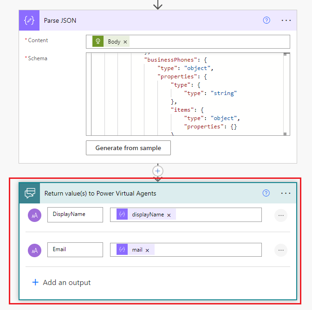Screen dimensions: 312x310
Task: Click Return value(s) to Power Virtual Agents icon
Action: [x=30, y=193]
